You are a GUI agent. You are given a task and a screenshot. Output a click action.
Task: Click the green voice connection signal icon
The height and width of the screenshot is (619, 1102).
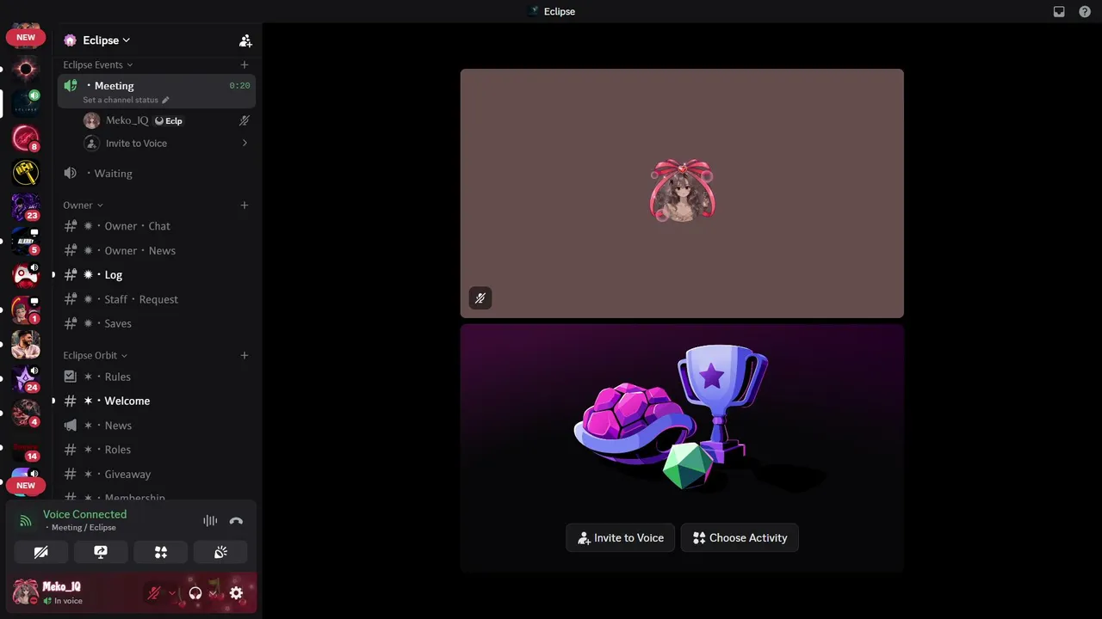[x=26, y=521]
